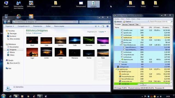Collapse explorer.exe process tree

click(x=116, y=69)
